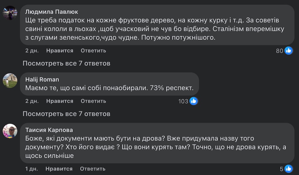Expand all 7 replies under Людмила Павлюк's comment
This screenshot has width=299, height=175.
(x=66, y=63)
